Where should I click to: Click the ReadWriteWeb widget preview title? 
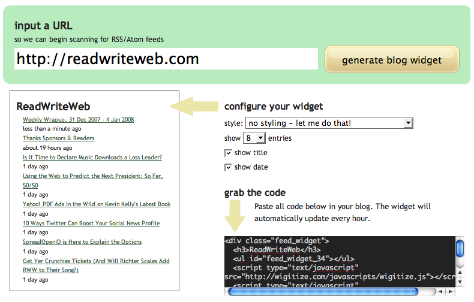(53, 106)
